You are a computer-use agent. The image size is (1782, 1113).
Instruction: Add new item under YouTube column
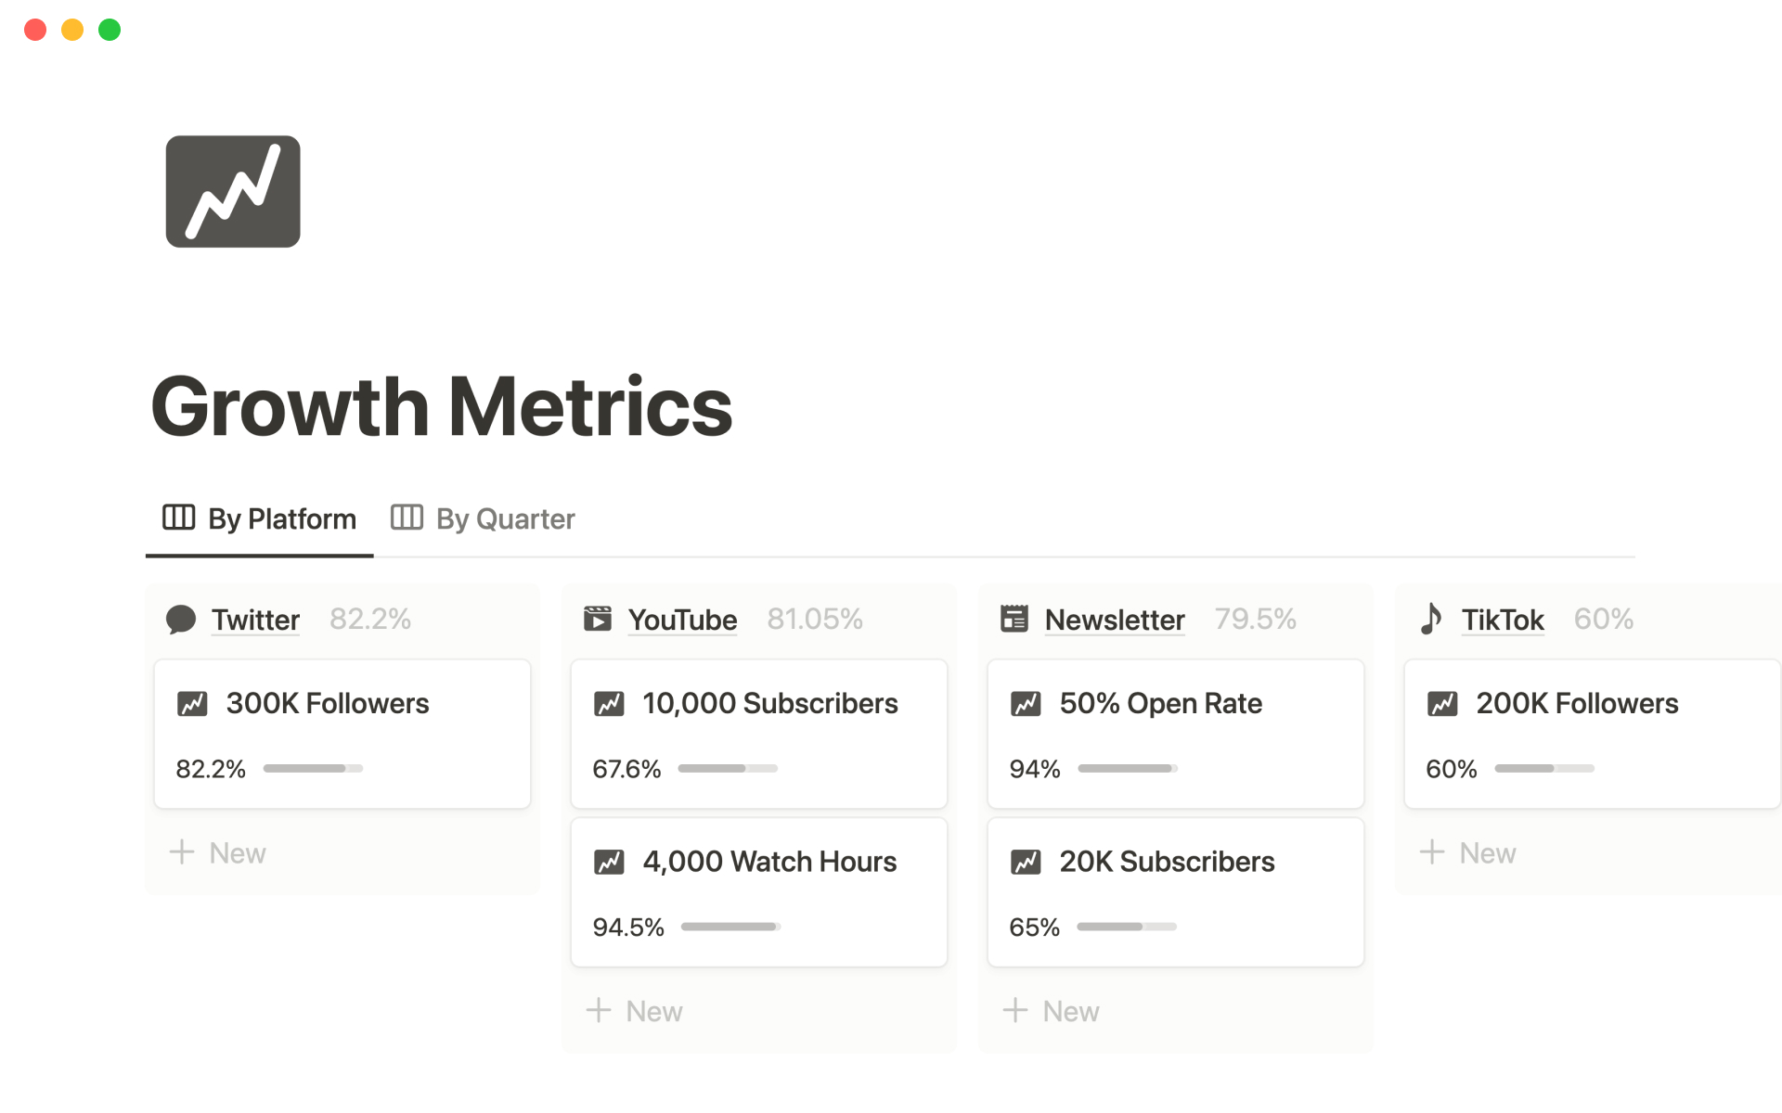[635, 1011]
